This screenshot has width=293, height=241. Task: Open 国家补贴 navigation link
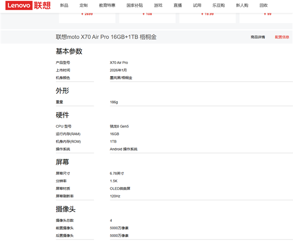135,5
